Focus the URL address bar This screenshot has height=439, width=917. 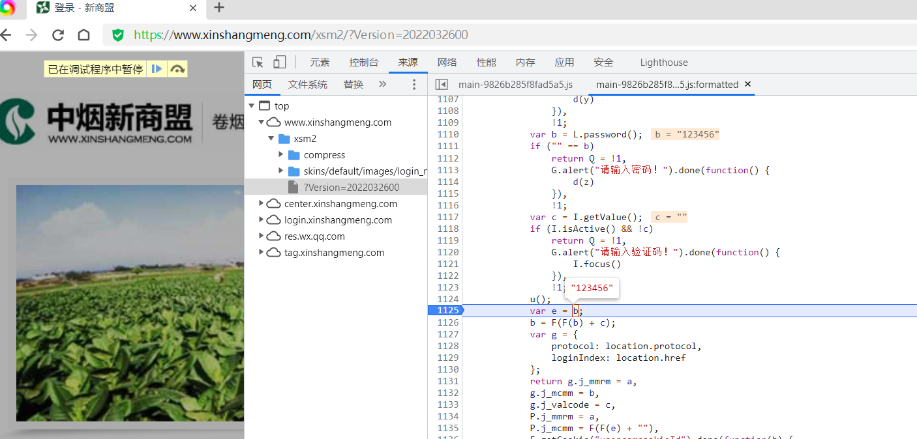pyautogui.click(x=509, y=35)
